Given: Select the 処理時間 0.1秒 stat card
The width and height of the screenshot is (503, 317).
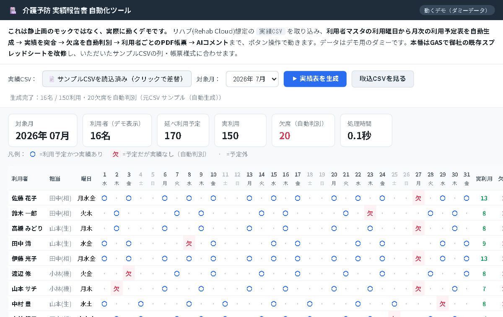Looking at the screenshot, I should pos(366,130).
